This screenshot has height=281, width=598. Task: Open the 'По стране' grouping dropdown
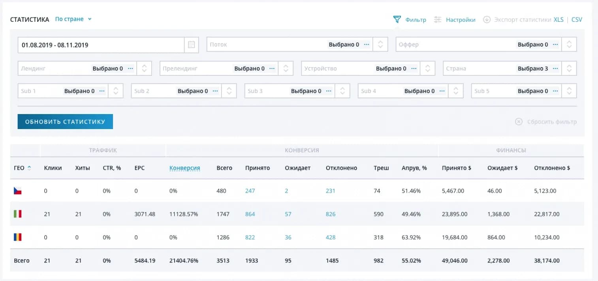(x=73, y=19)
